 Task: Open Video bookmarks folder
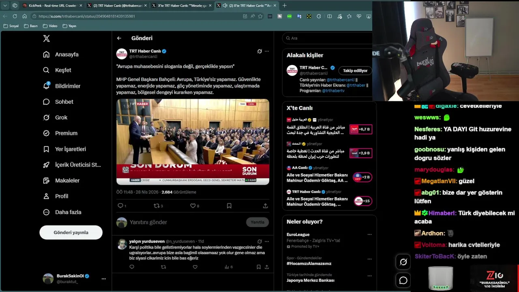tap(50, 26)
